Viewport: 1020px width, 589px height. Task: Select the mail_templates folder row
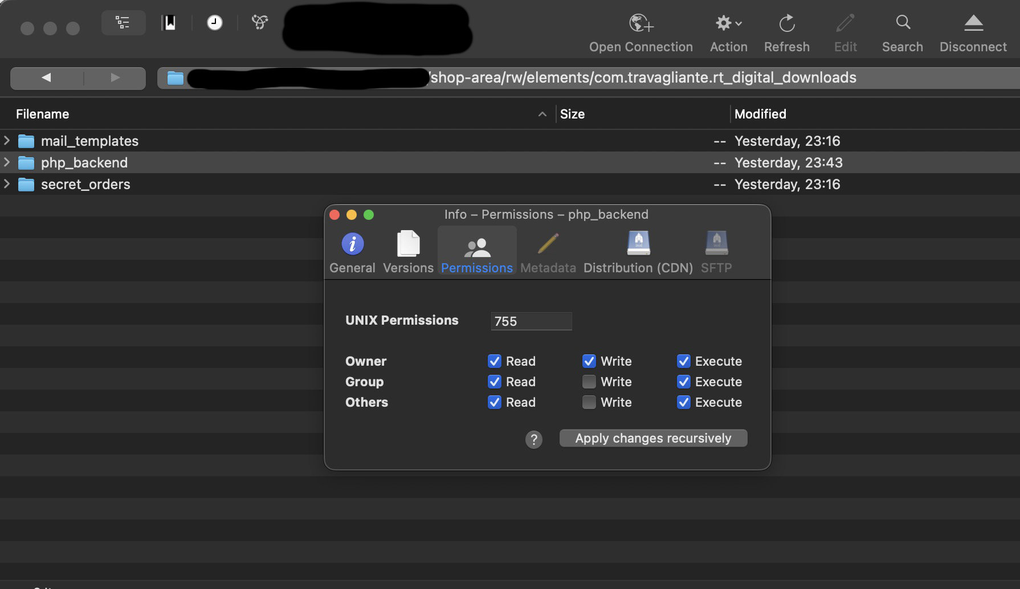coord(510,141)
